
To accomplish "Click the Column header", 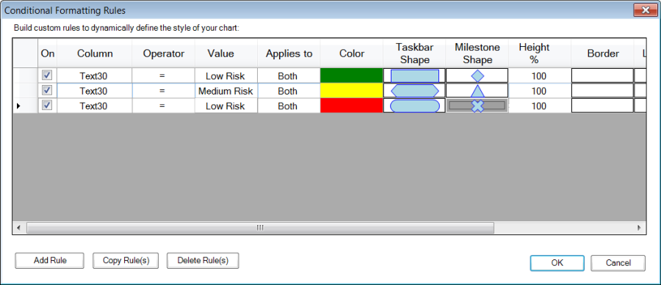I will click(x=95, y=53).
